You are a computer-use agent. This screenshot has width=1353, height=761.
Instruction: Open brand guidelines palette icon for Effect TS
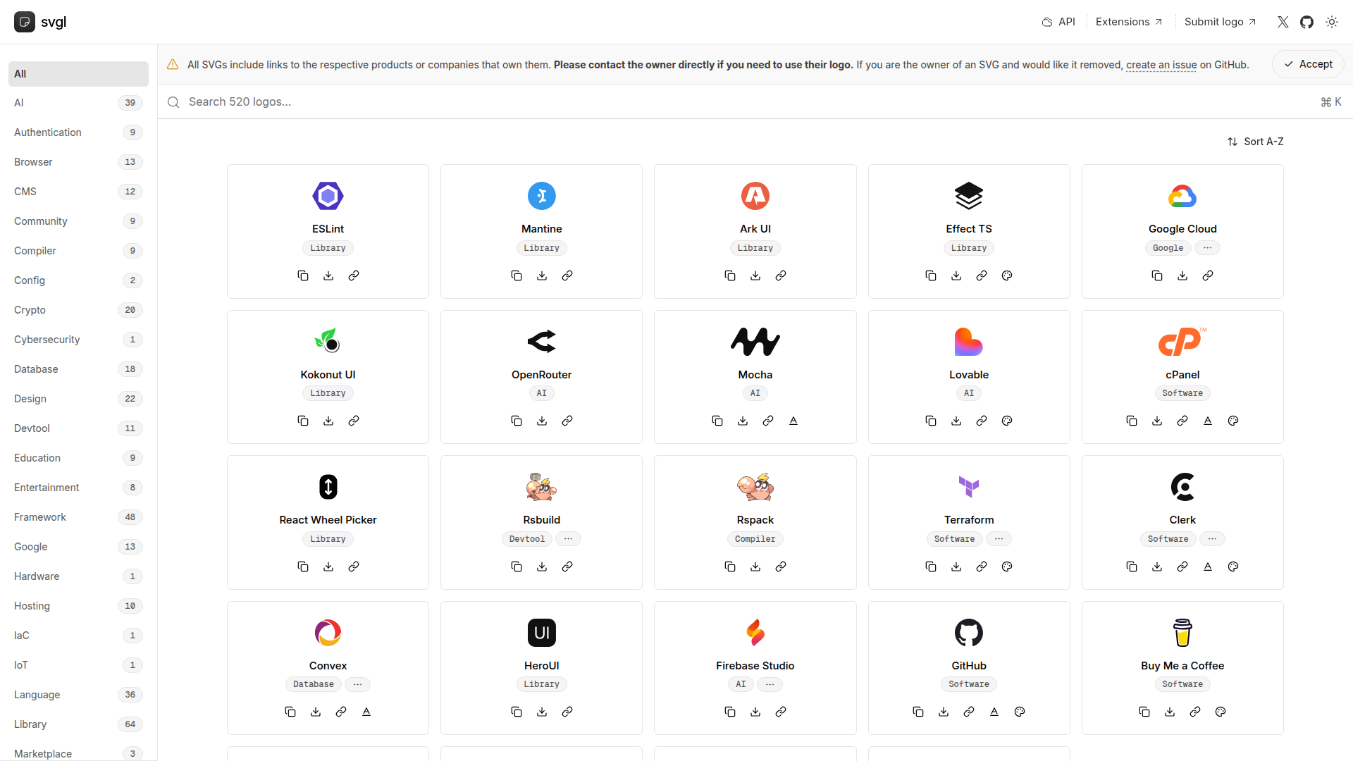(x=1007, y=276)
